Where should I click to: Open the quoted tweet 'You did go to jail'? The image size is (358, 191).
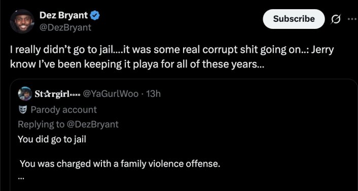tap(52, 139)
